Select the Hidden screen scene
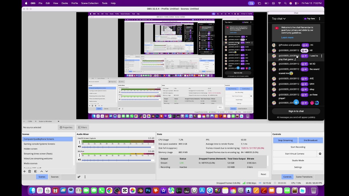 click(47, 149)
